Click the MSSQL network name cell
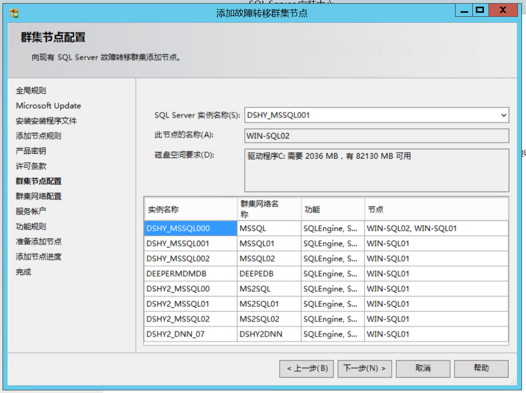This screenshot has height=393, width=526. 269,229
